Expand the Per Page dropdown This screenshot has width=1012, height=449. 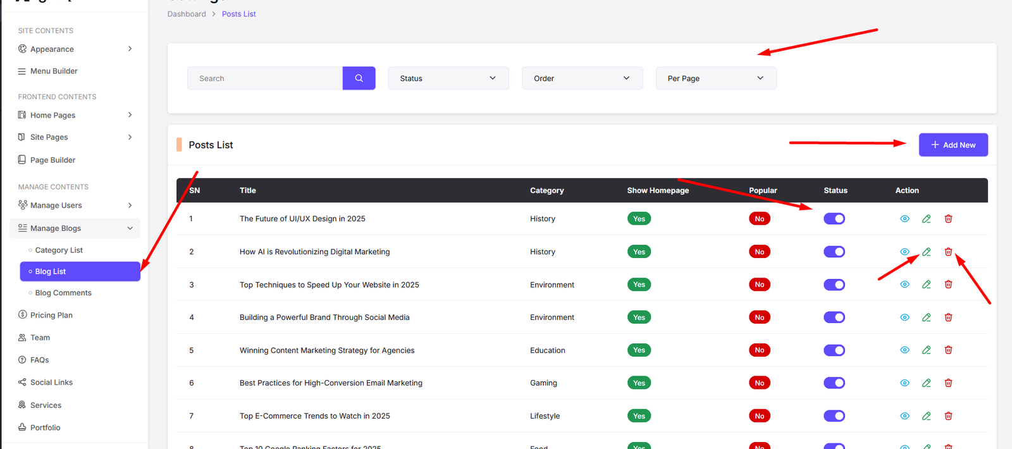[715, 78]
